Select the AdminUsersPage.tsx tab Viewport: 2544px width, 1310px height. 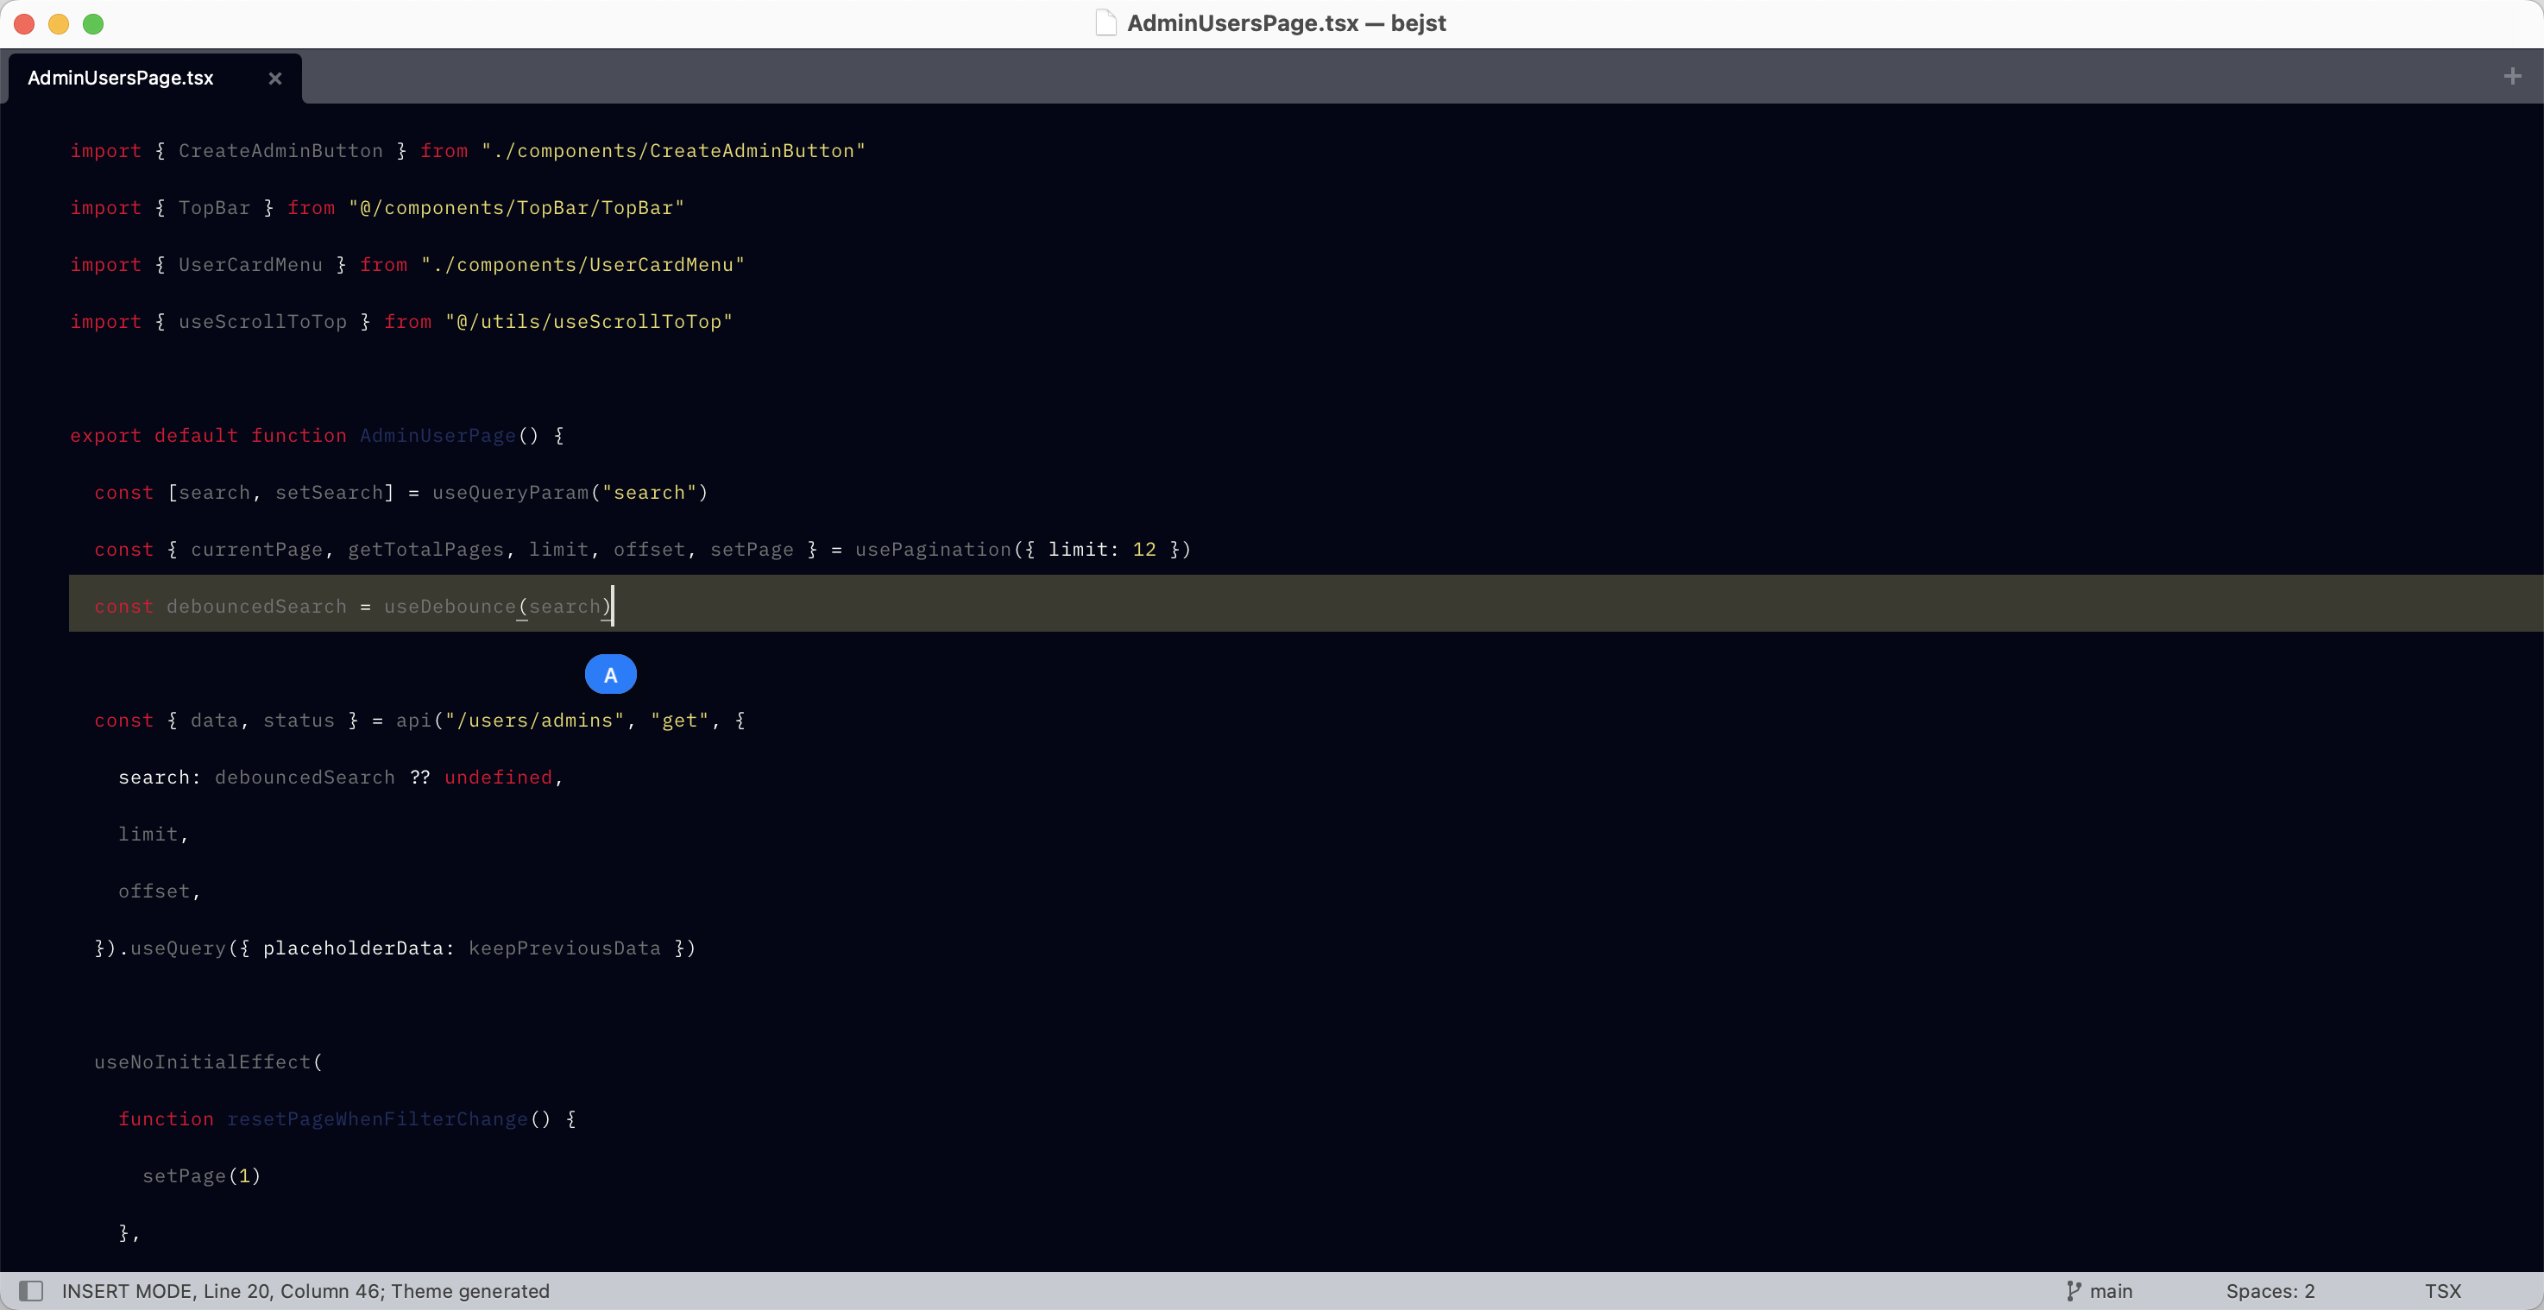[155, 78]
